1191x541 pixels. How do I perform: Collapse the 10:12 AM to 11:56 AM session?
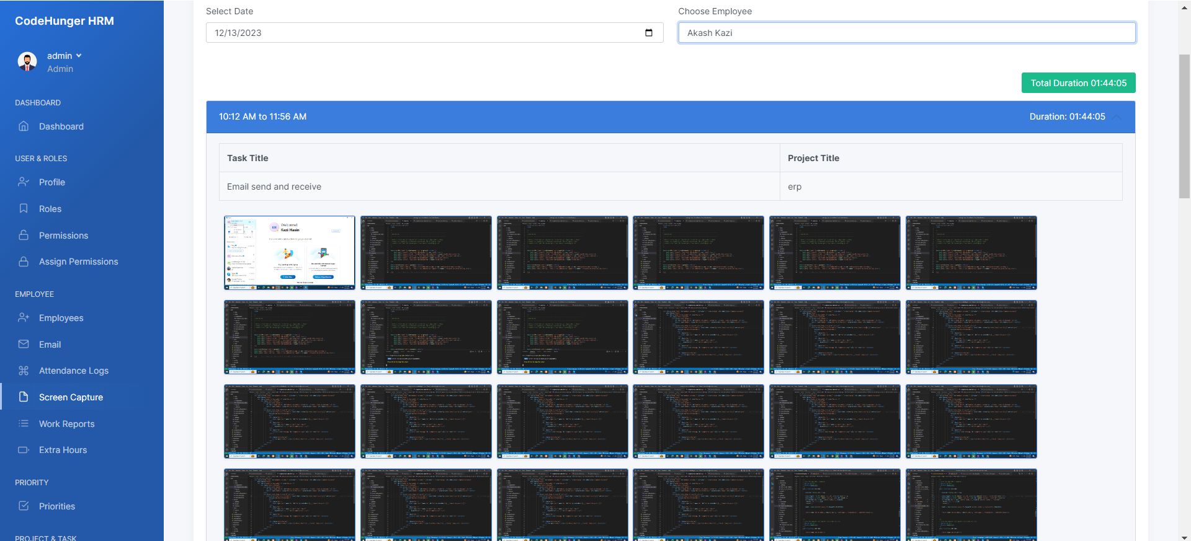[1117, 117]
